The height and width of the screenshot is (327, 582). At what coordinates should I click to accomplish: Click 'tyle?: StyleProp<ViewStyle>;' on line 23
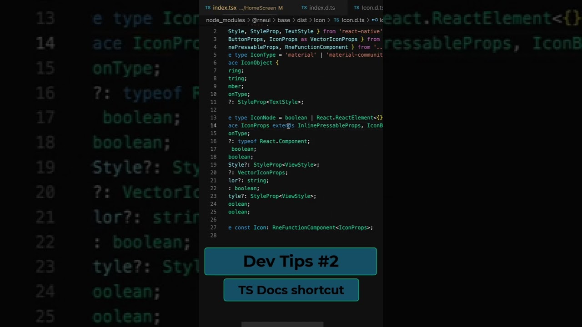click(272, 196)
